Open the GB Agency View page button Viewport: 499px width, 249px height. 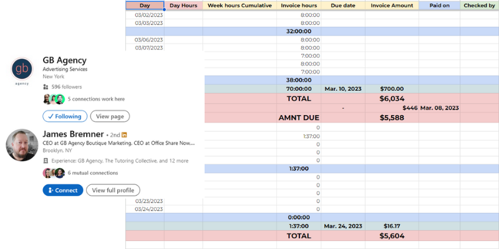pos(110,116)
